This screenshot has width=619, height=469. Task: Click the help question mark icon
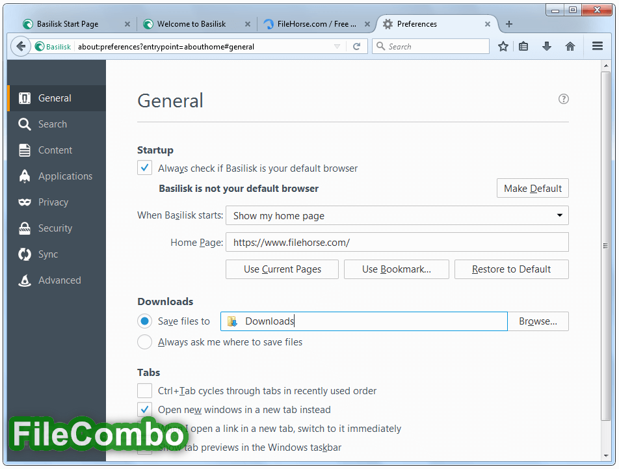563,99
